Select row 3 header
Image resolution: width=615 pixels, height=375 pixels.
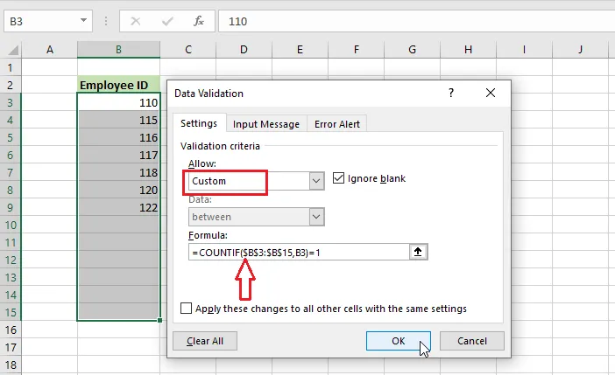click(x=11, y=102)
